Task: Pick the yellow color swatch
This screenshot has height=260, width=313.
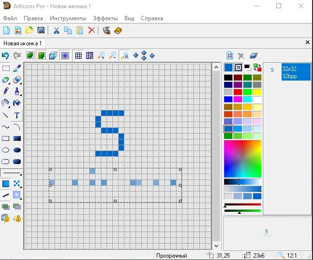Action: pyautogui.click(x=257, y=92)
